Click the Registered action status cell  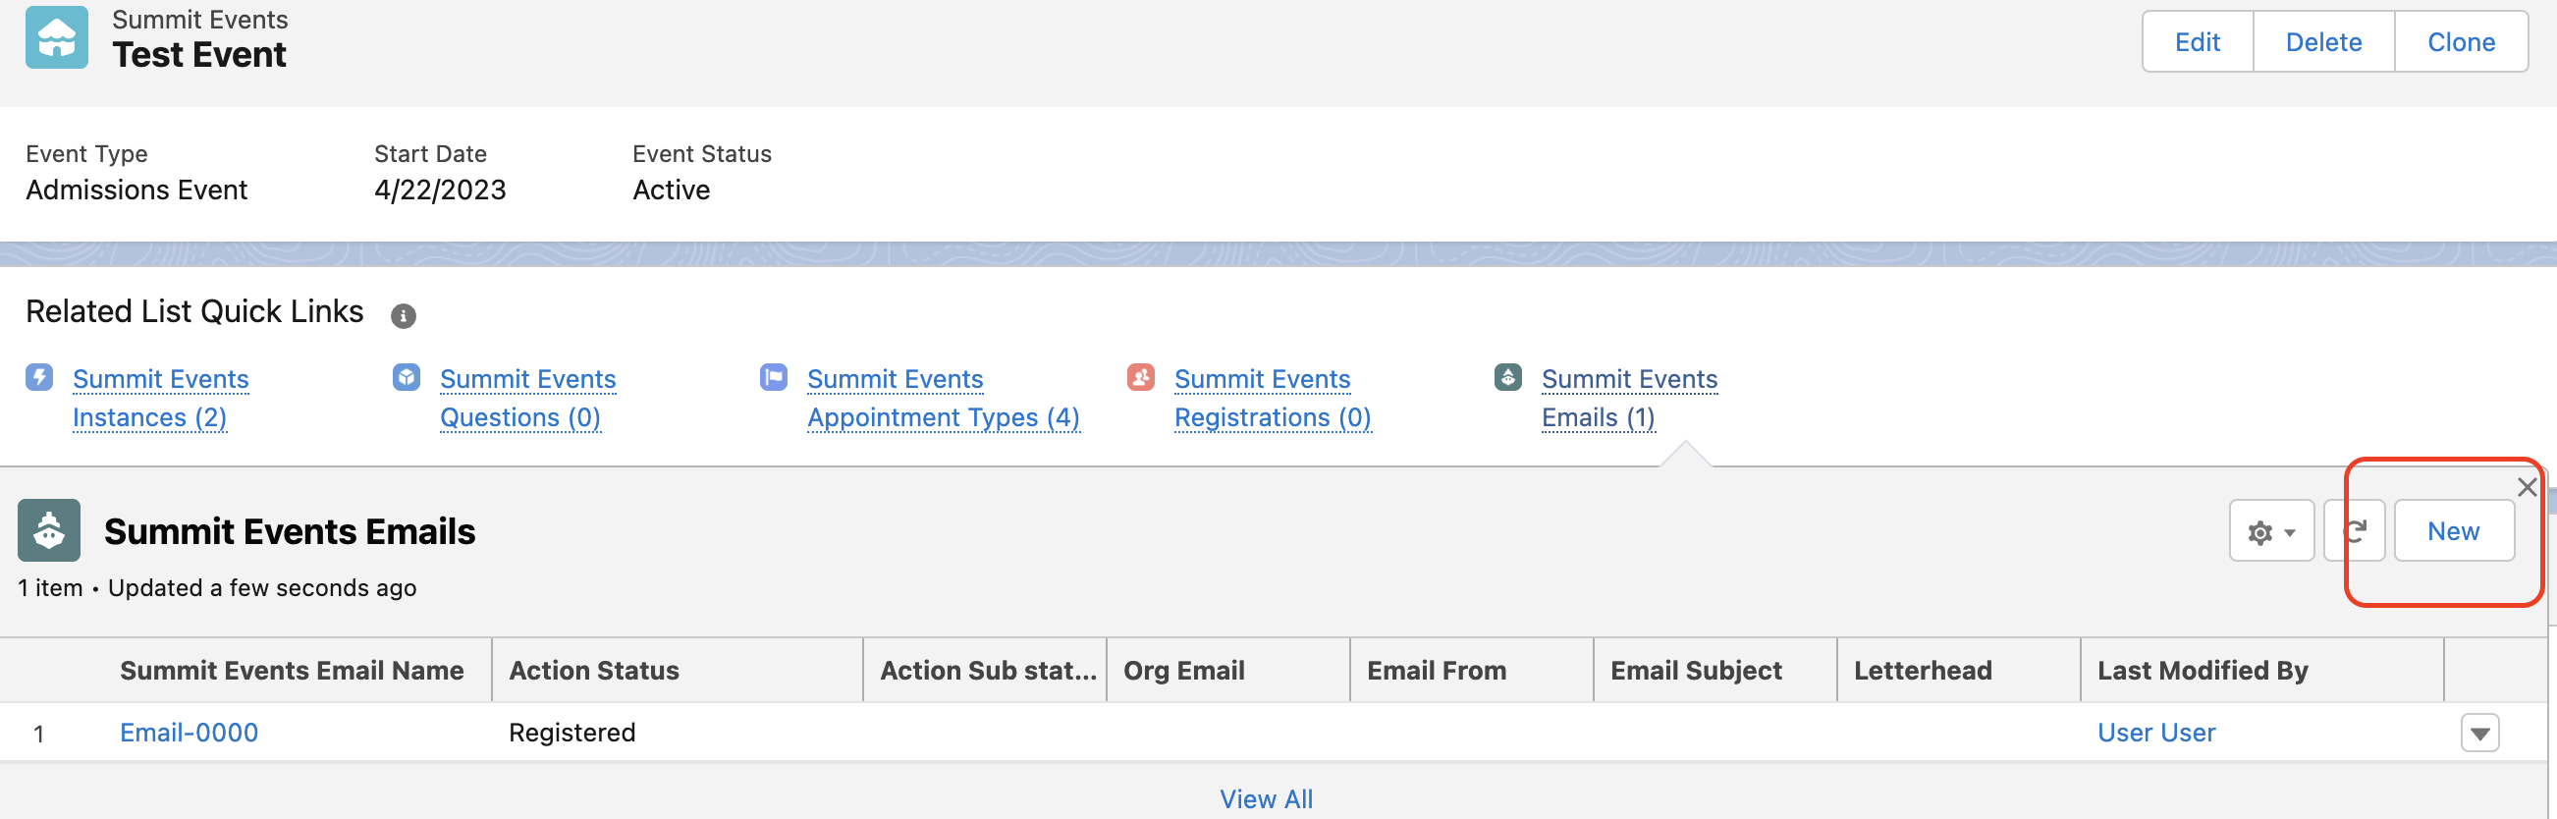pos(571,733)
